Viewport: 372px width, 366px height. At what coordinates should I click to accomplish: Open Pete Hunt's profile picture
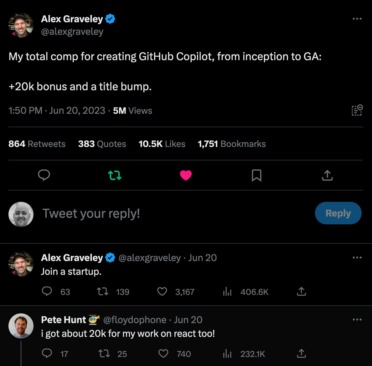[x=21, y=326]
